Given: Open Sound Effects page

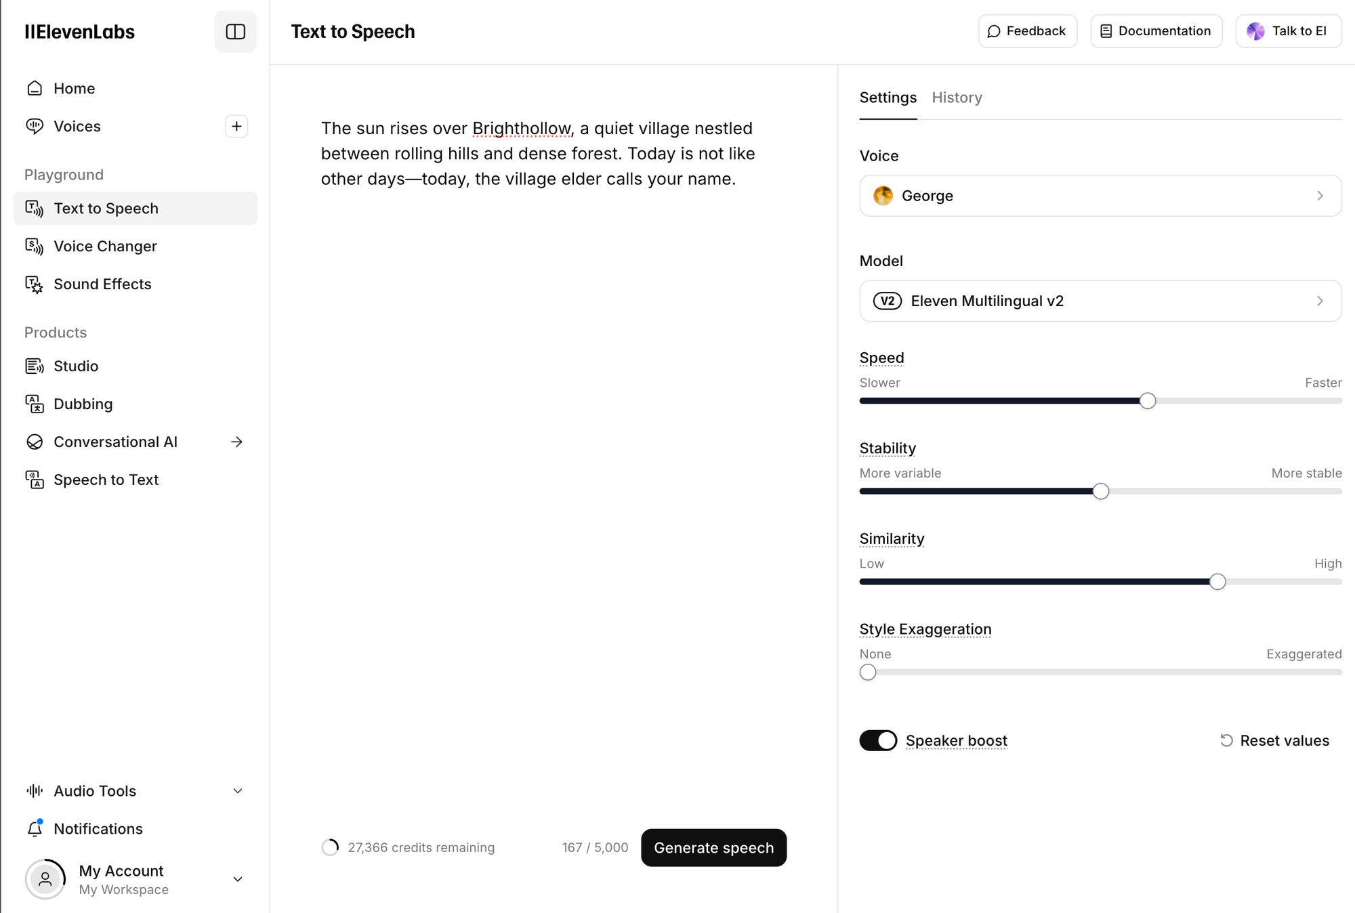Looking at the screenshot, I should 135,284.
